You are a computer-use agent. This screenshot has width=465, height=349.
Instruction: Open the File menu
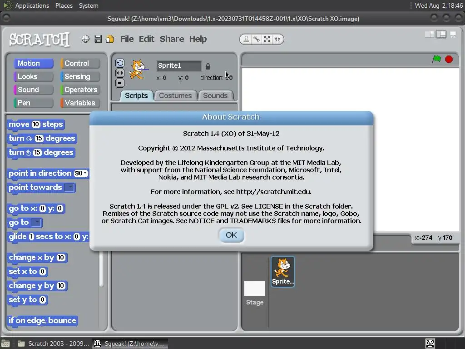pos(127,39)
